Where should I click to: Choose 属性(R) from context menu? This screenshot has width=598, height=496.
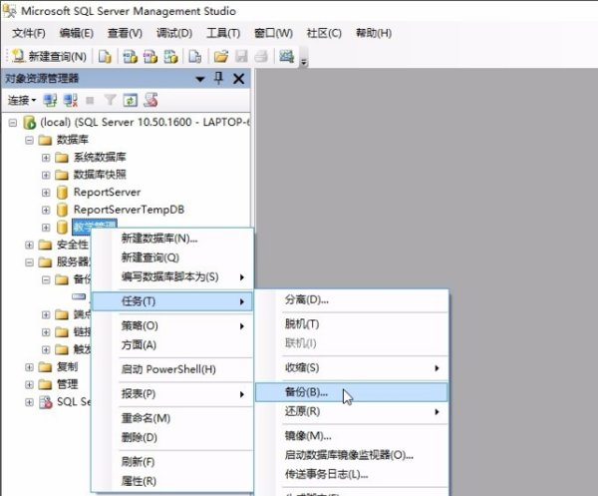coord(172,481)
